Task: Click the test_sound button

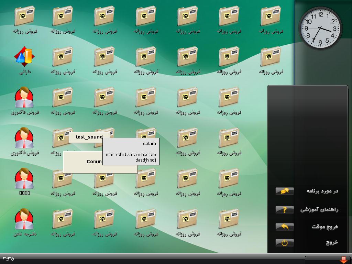Action: coord(89,137)
